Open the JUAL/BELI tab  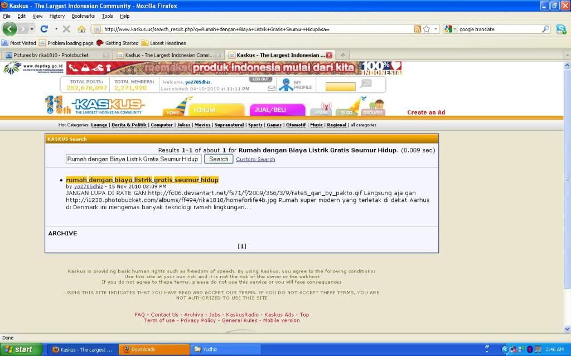[277, 110]
